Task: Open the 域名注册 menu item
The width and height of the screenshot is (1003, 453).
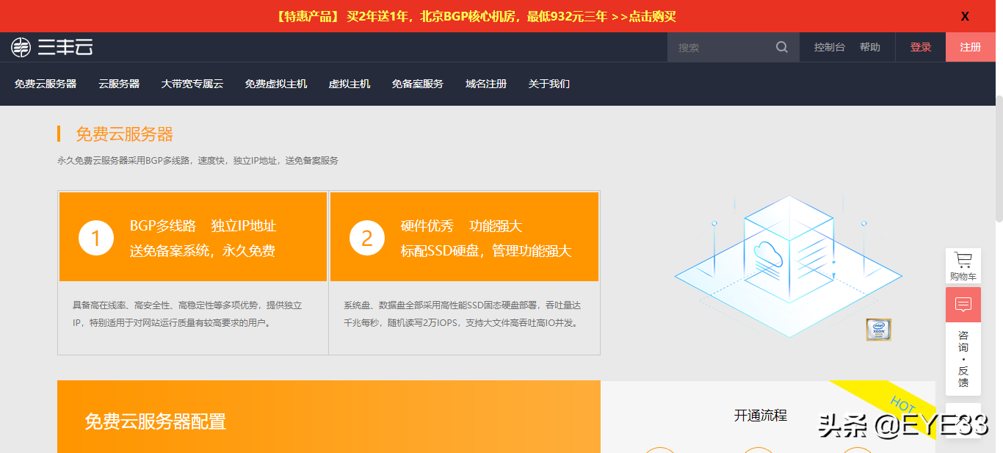Action: [486, 84]
